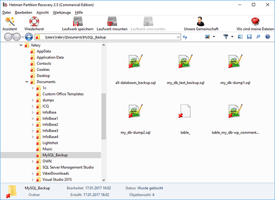
Task: Refresh the current folder view
Action: [x=185, y=37]
